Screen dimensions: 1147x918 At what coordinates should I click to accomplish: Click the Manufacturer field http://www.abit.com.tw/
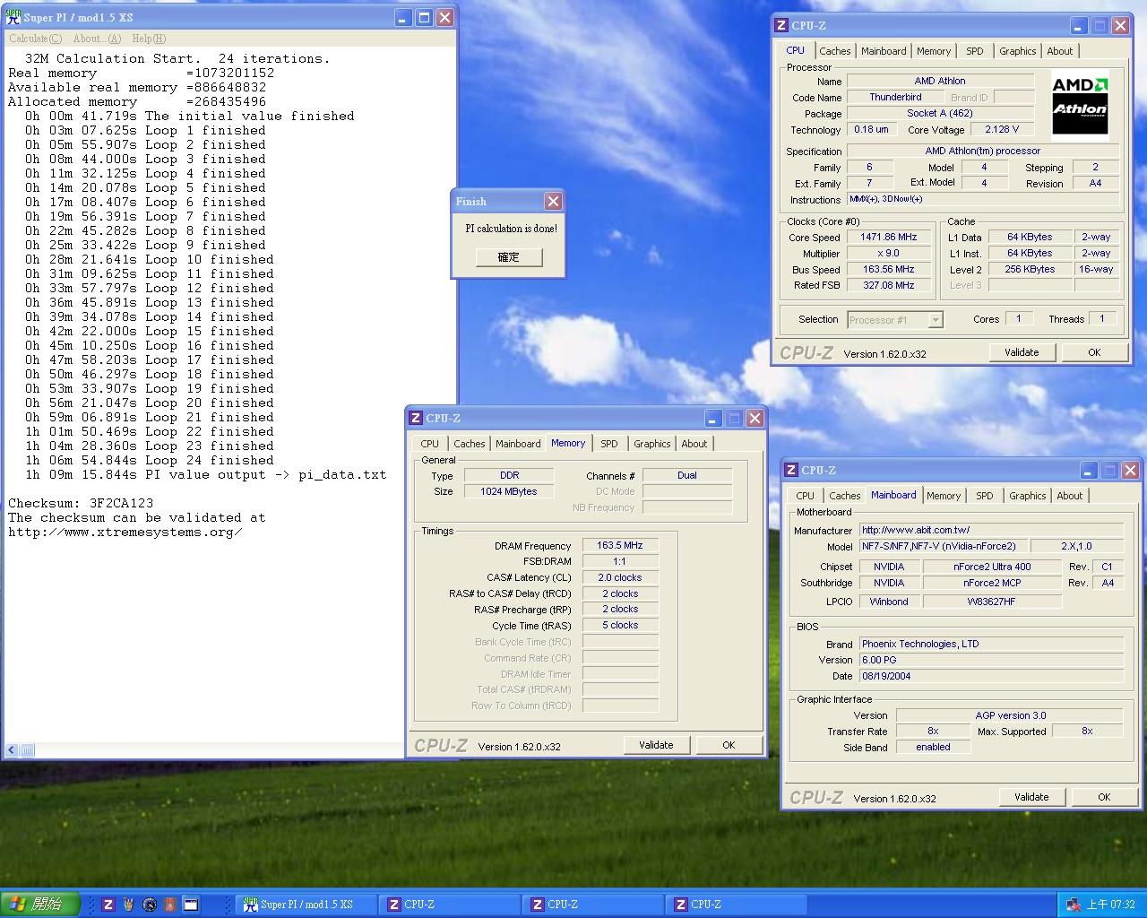pos(991,531)
